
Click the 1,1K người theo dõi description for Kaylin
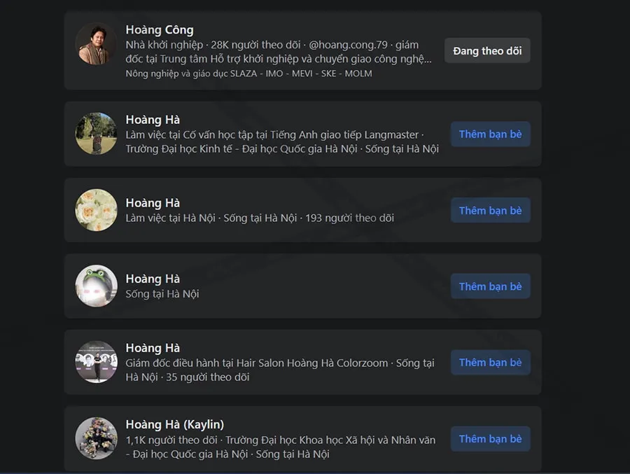coord(171,440)
